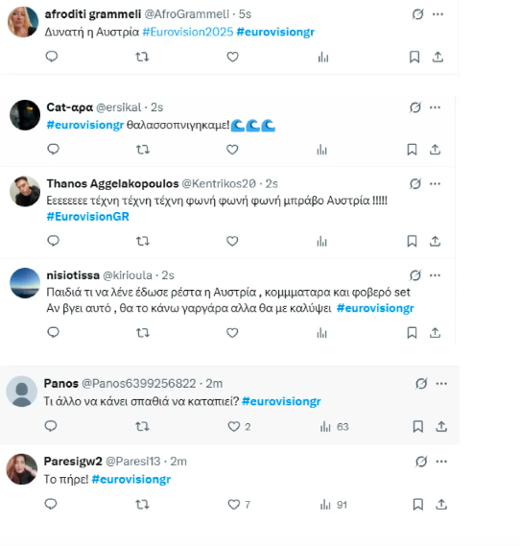Viewport: 520px width, 546px height.
Task: Open afroditi grammeli's profile picture
Action: [23, 21]
